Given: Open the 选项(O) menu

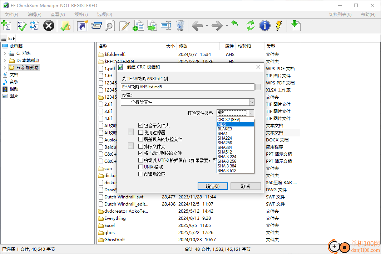Looking at the screenshot, I should [x=104, y=15].
